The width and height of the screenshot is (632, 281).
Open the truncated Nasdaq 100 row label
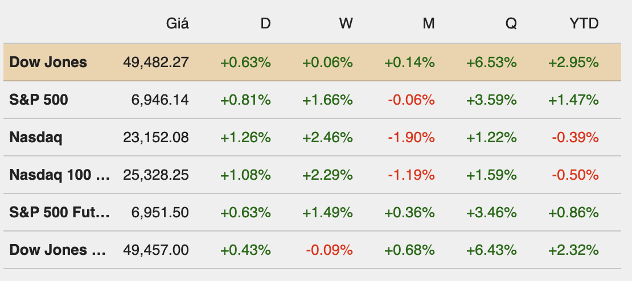[x=59, y=175]
